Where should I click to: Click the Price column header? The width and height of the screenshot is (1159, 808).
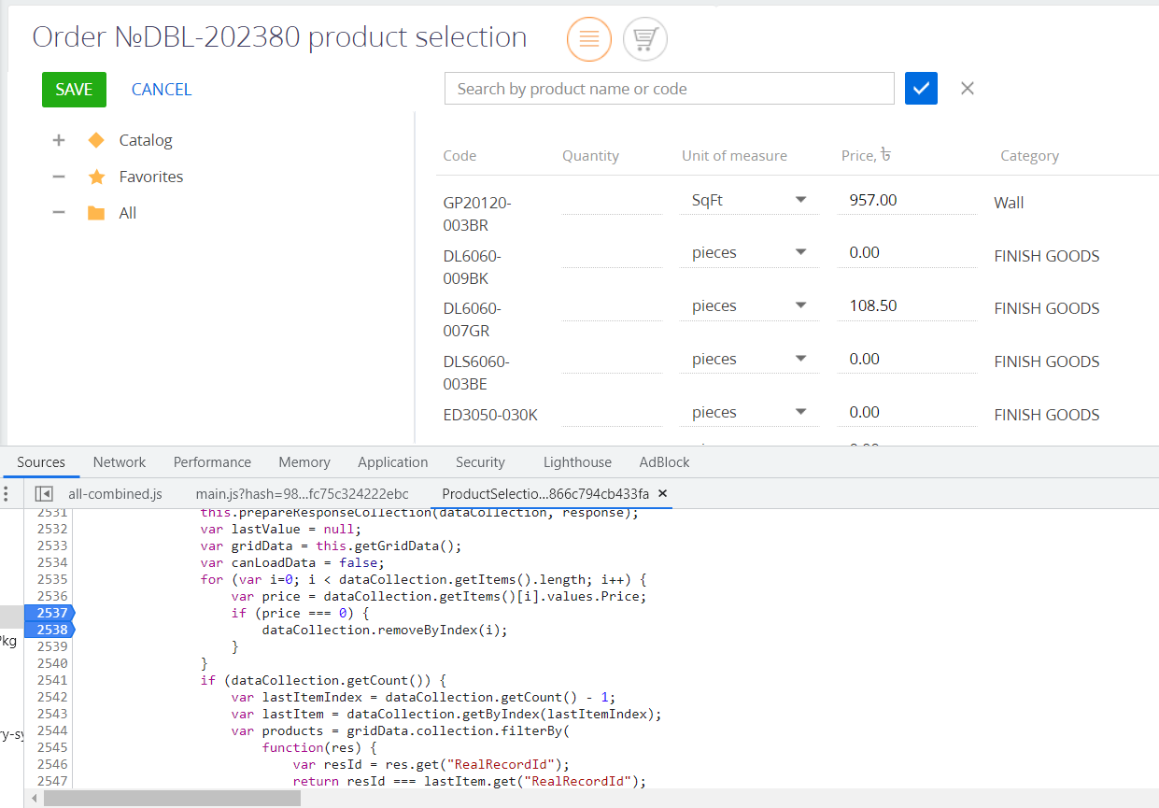[x=866, y=156]
